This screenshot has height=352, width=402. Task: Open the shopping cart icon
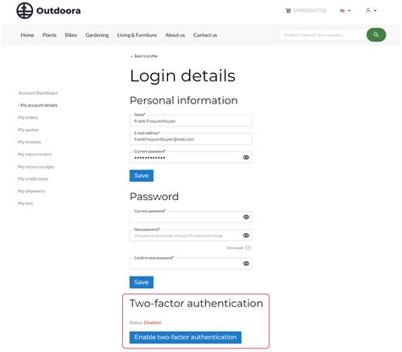click(x=288, y=10)
